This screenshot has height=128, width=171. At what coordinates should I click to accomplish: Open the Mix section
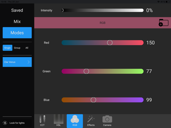point(17,21)
